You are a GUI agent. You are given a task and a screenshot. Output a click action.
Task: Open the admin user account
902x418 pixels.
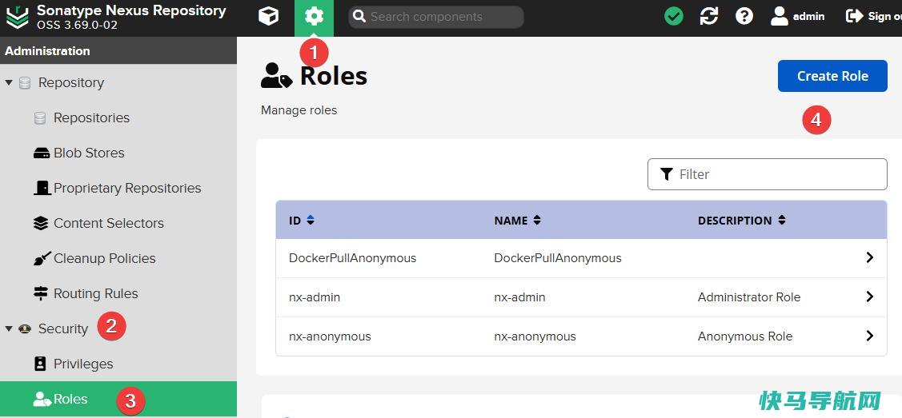tap(797, 17)
